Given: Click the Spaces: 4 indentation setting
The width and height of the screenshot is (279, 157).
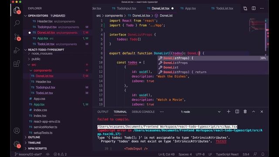Looking at the screenshot, I should [x=185, y=154].
